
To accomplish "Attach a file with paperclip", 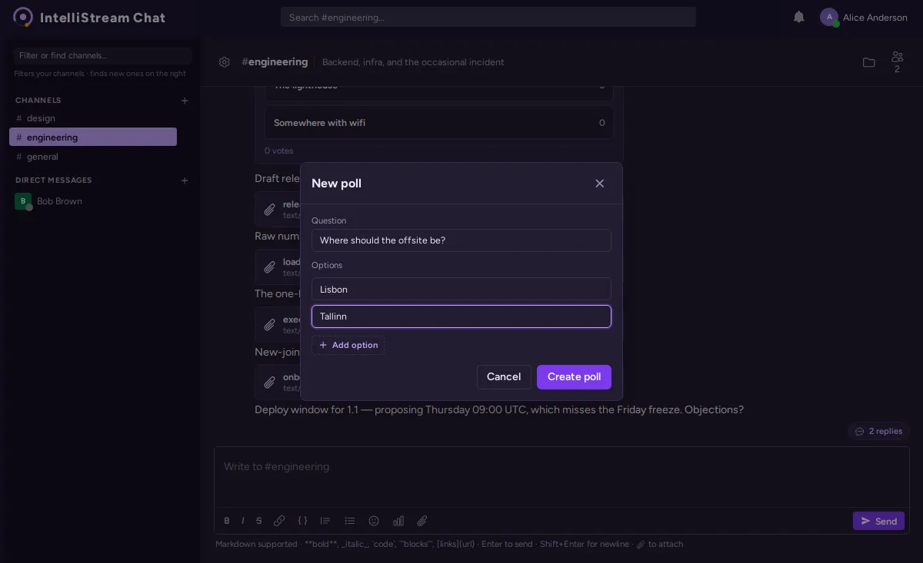I will point(422,521).
